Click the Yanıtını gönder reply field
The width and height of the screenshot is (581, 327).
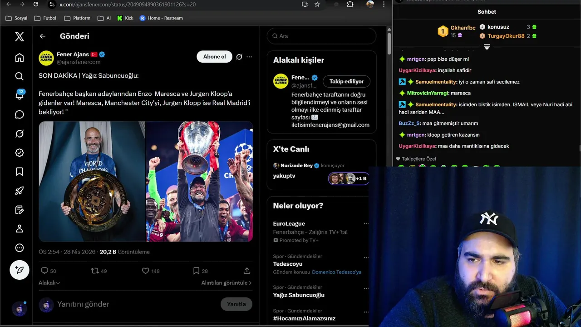coord(136,304)
